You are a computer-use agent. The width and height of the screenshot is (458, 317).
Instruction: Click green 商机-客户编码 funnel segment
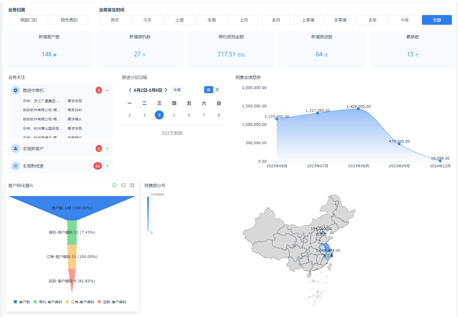pos(72,232)
